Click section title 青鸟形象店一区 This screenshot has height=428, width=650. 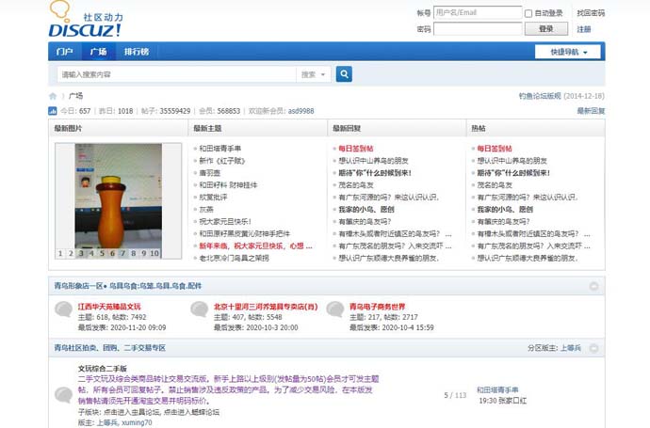coord(128,286)
